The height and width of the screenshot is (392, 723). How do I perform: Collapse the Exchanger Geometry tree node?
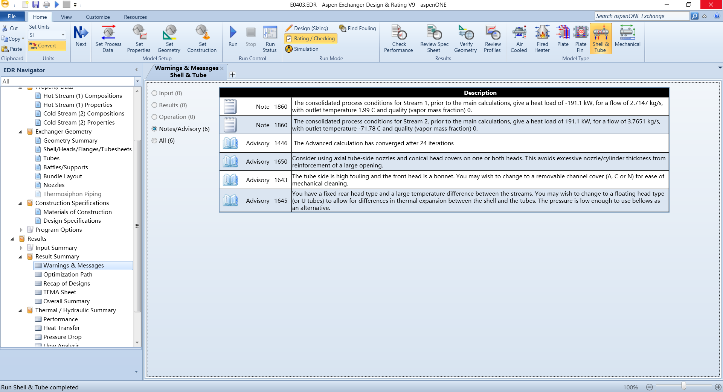[x=20, y=132]
